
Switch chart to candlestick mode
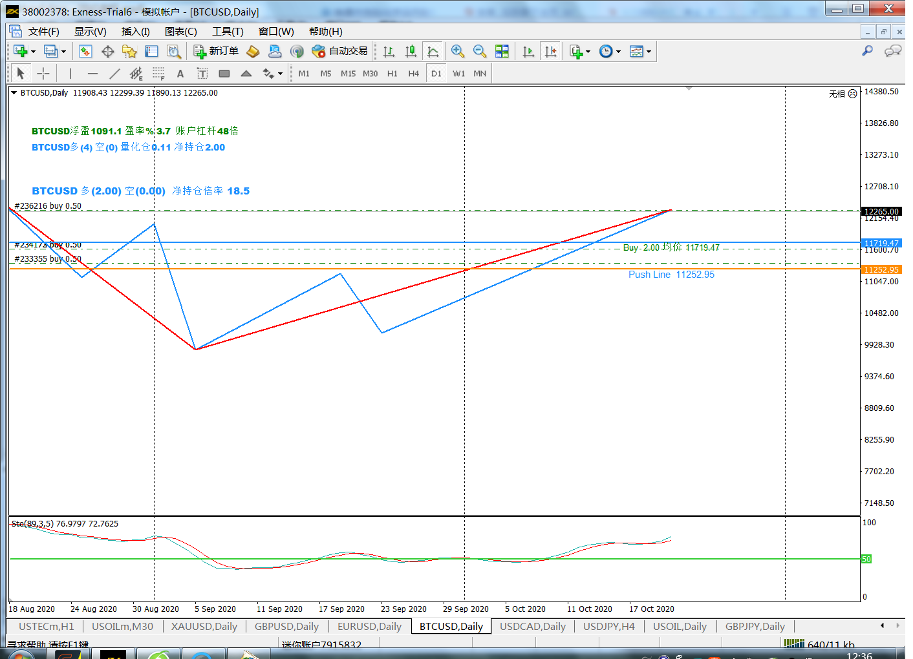(411, 51)
